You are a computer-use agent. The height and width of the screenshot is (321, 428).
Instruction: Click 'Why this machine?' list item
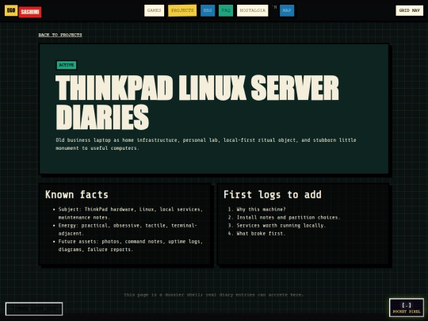[x=261, y=209]
